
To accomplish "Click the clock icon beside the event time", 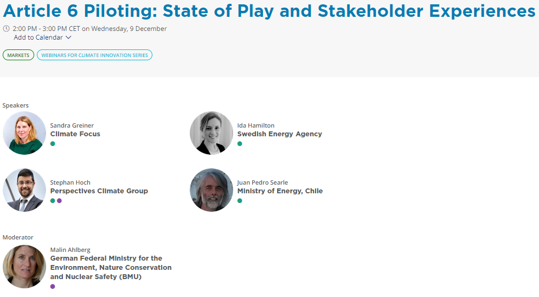I will pyautogui.click(x=6, y=29).
